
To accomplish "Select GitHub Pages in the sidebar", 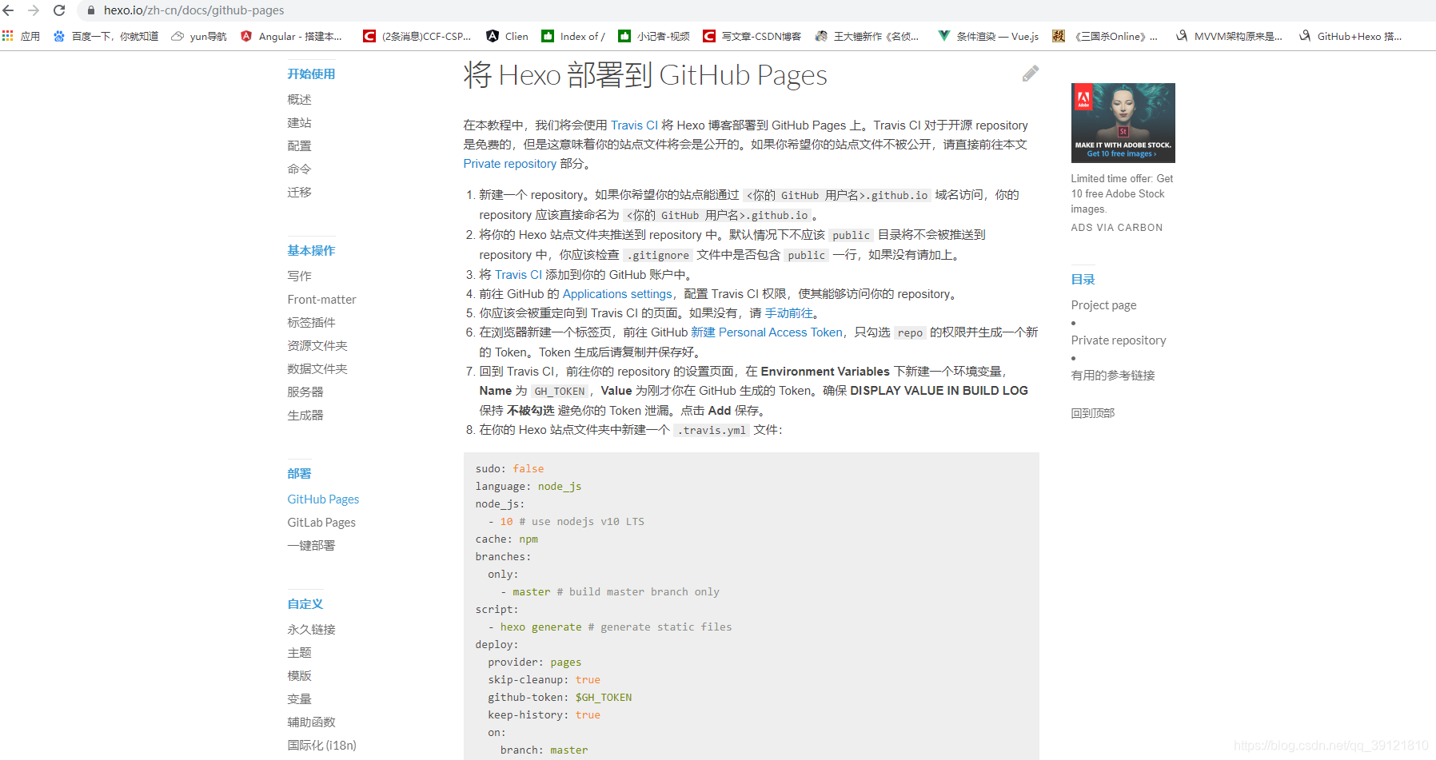I will click(323, 499).
